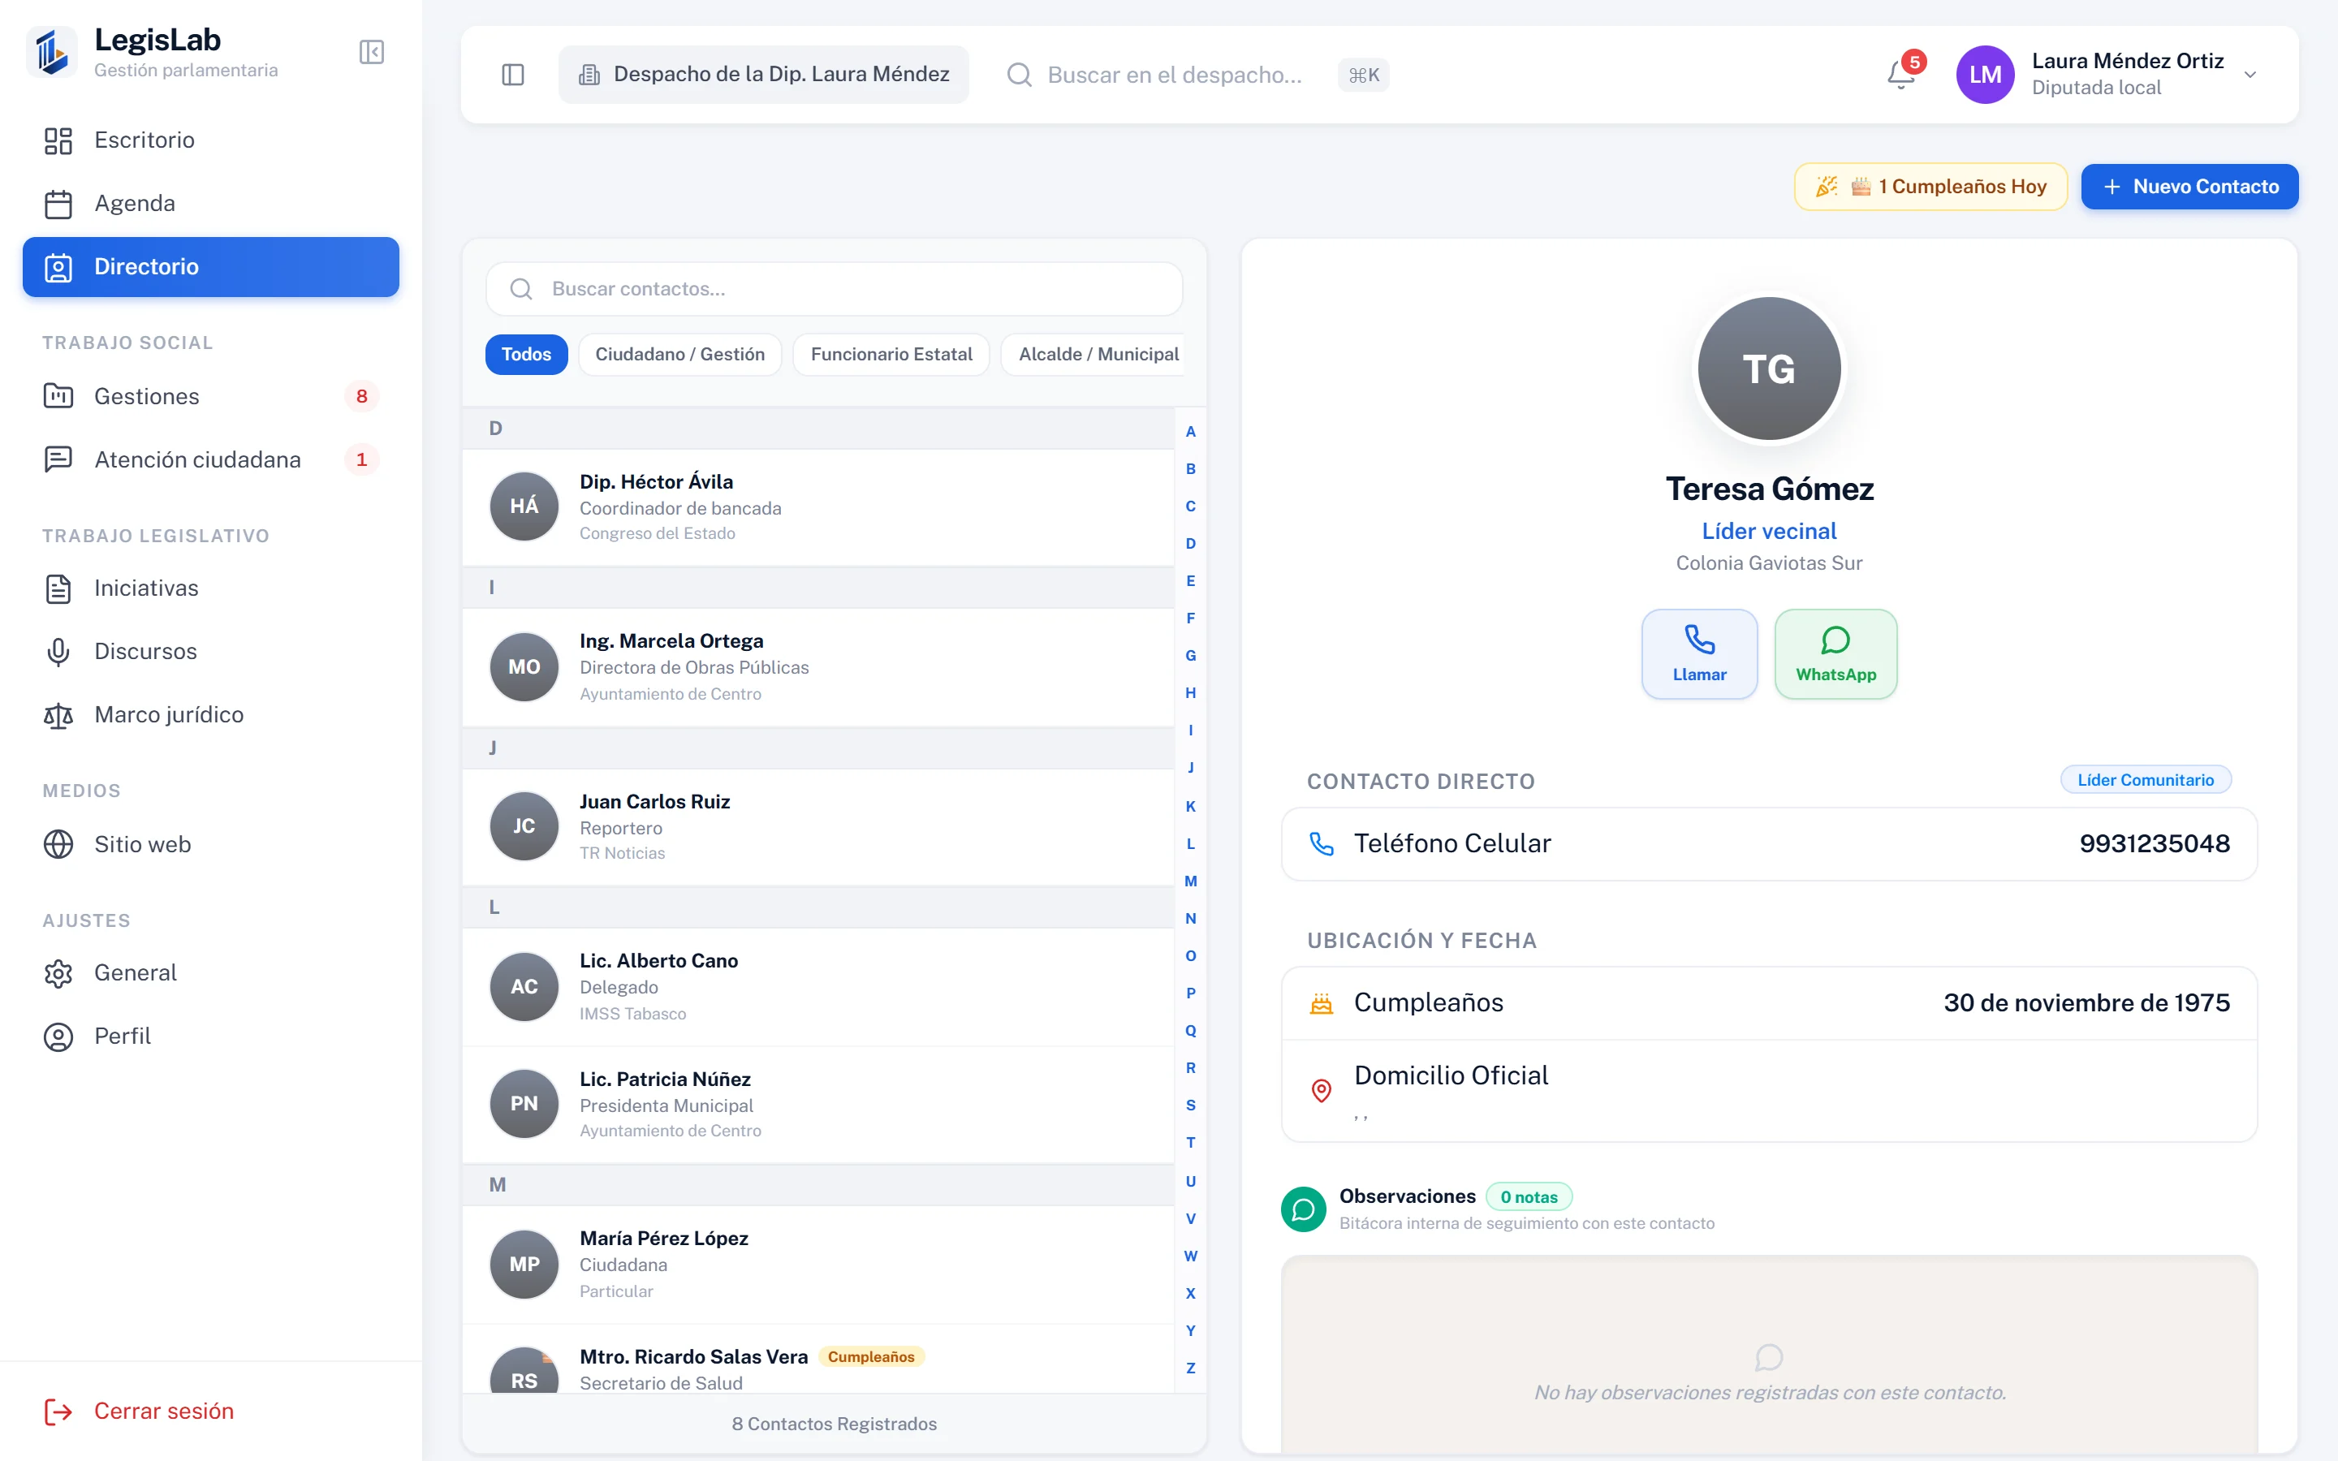Open Marco jurídico section

(210, 715)
